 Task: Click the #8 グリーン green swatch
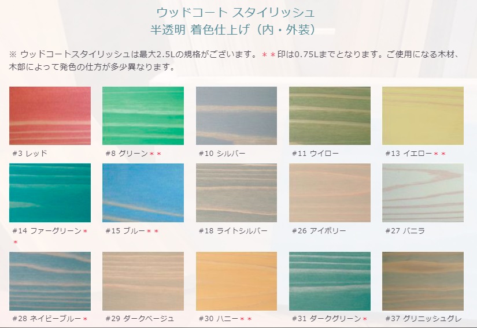143,115
